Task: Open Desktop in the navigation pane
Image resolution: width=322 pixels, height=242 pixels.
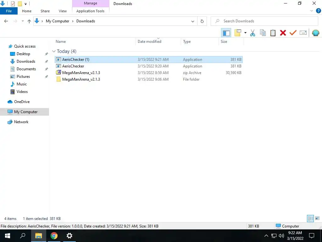Action: click(23, 54)
